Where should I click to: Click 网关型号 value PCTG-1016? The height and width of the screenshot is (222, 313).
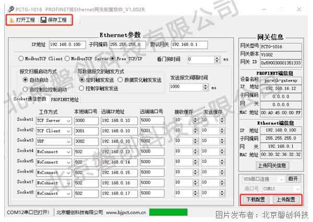[281, 47]
